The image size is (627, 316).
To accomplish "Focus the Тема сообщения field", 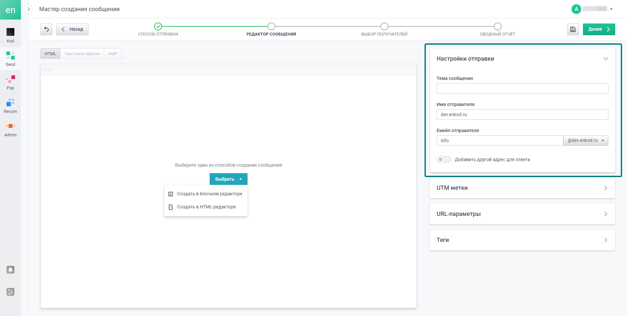I will point(522,88).
